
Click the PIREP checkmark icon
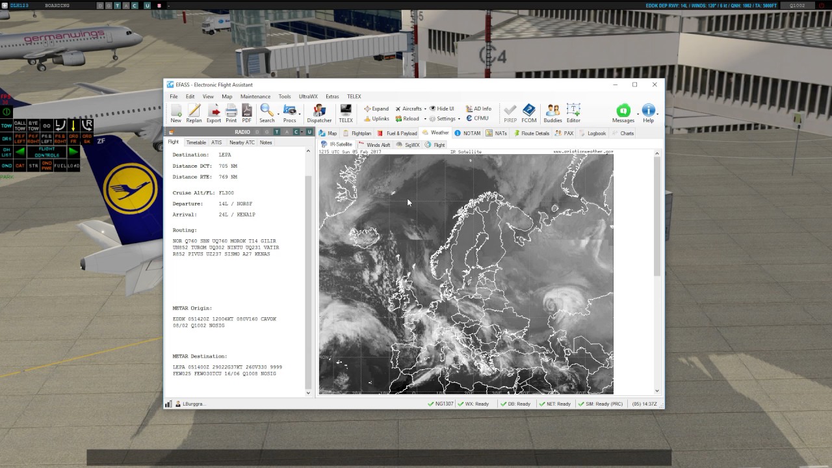pyautogui.click(x=510, y=110)
